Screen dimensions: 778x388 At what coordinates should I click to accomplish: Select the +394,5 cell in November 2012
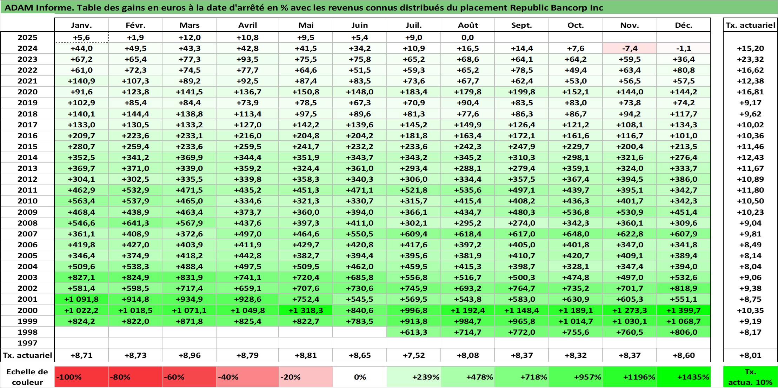point(630,179)
